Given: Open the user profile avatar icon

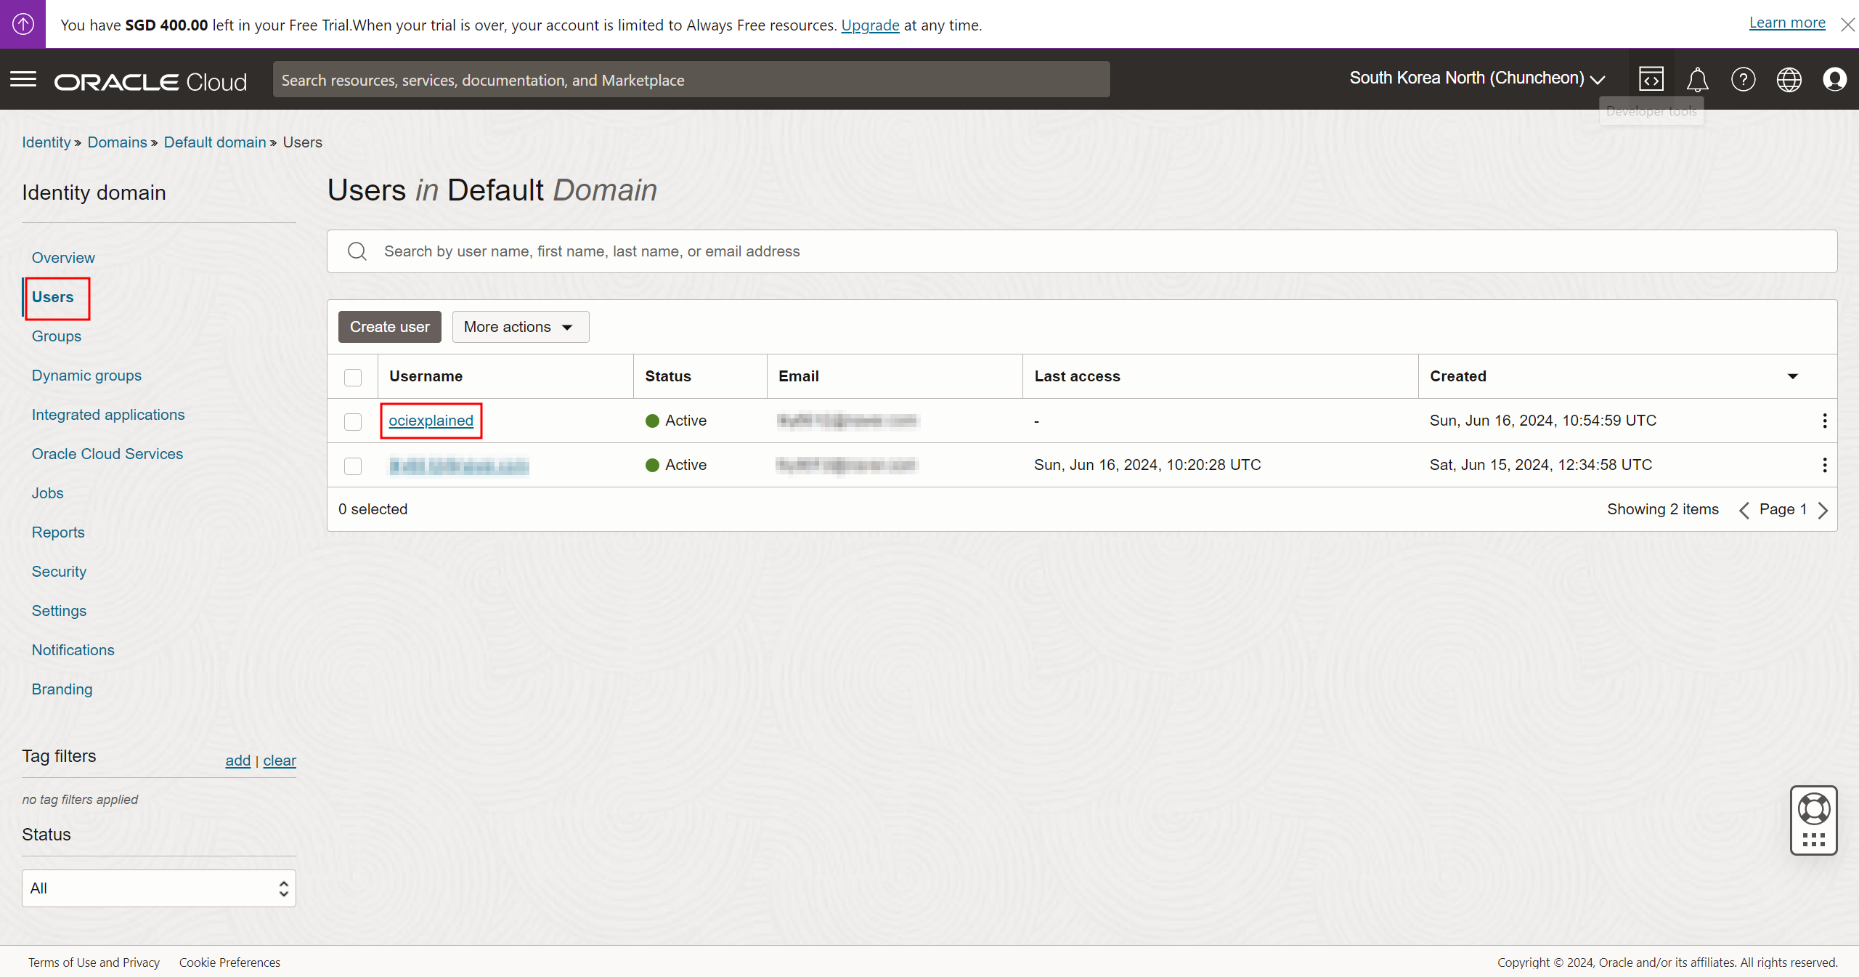Looking at the screenshot, I should pyautogui.click(x=1834, y=79).
